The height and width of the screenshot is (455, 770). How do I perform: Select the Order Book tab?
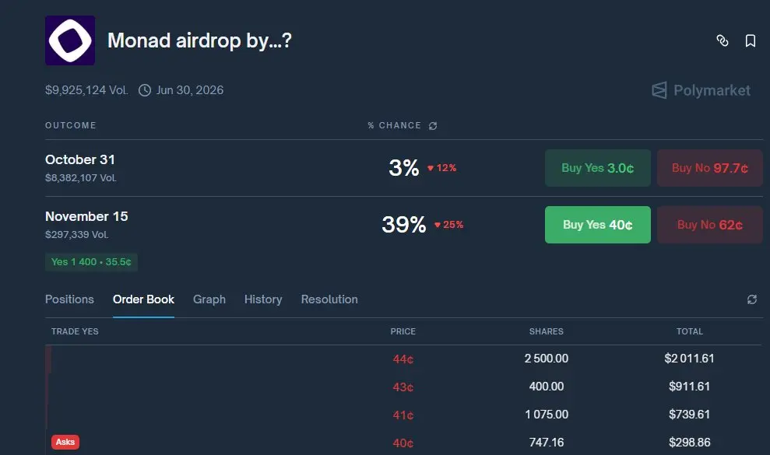click(x=143, y=299)
